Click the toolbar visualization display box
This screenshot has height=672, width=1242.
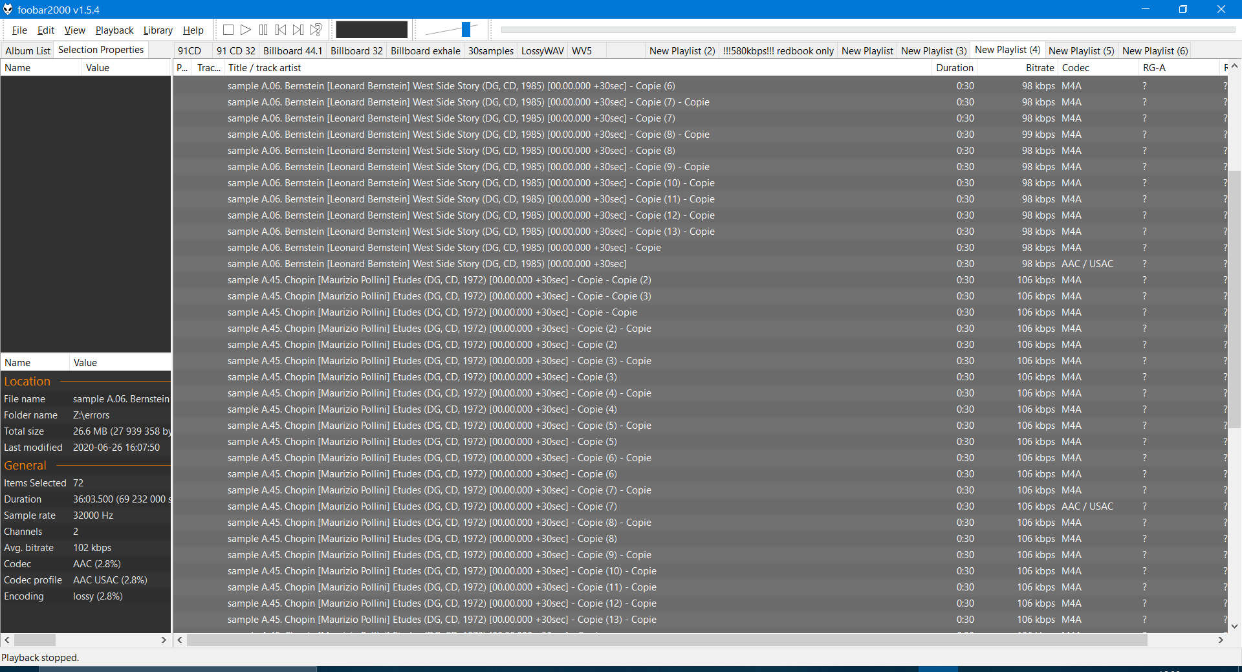(372, 30)
